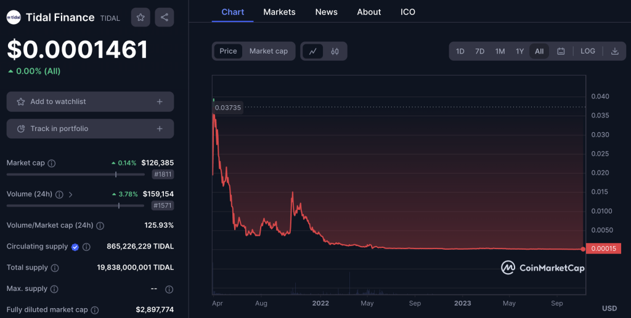Show Market cap info tooltip
The height and width of the screenshot is (318, 631).
(x=52, y=164)
